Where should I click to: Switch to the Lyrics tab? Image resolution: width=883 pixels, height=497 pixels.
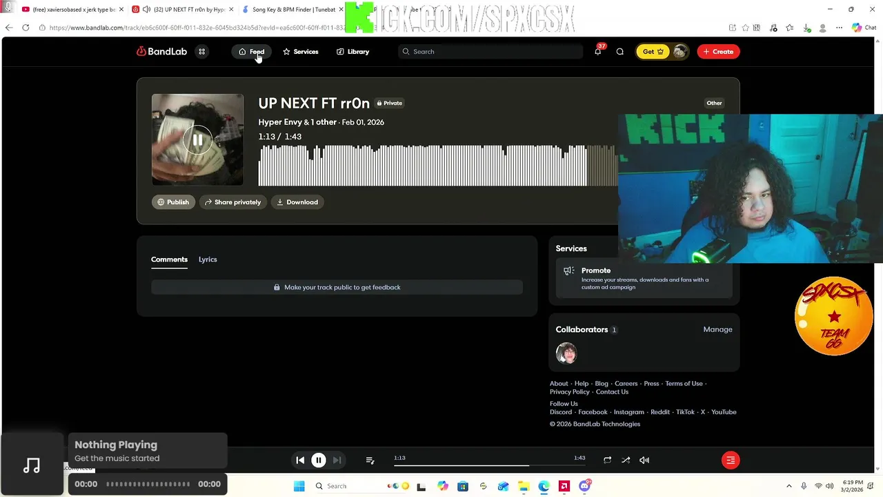click(208, 260)
